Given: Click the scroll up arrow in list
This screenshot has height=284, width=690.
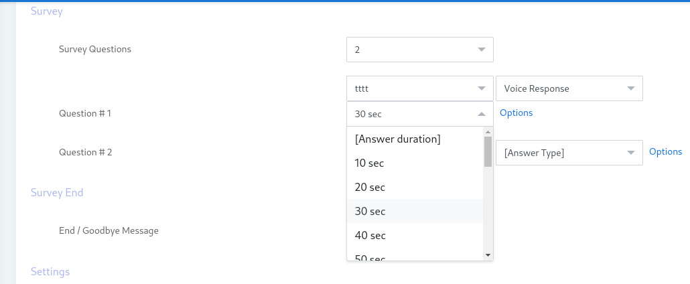Looking at the screenshot, I should coord(488,132).
